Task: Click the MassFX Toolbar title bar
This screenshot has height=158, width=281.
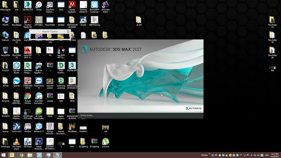Action: pyautogui.click(x=50, y=32)
